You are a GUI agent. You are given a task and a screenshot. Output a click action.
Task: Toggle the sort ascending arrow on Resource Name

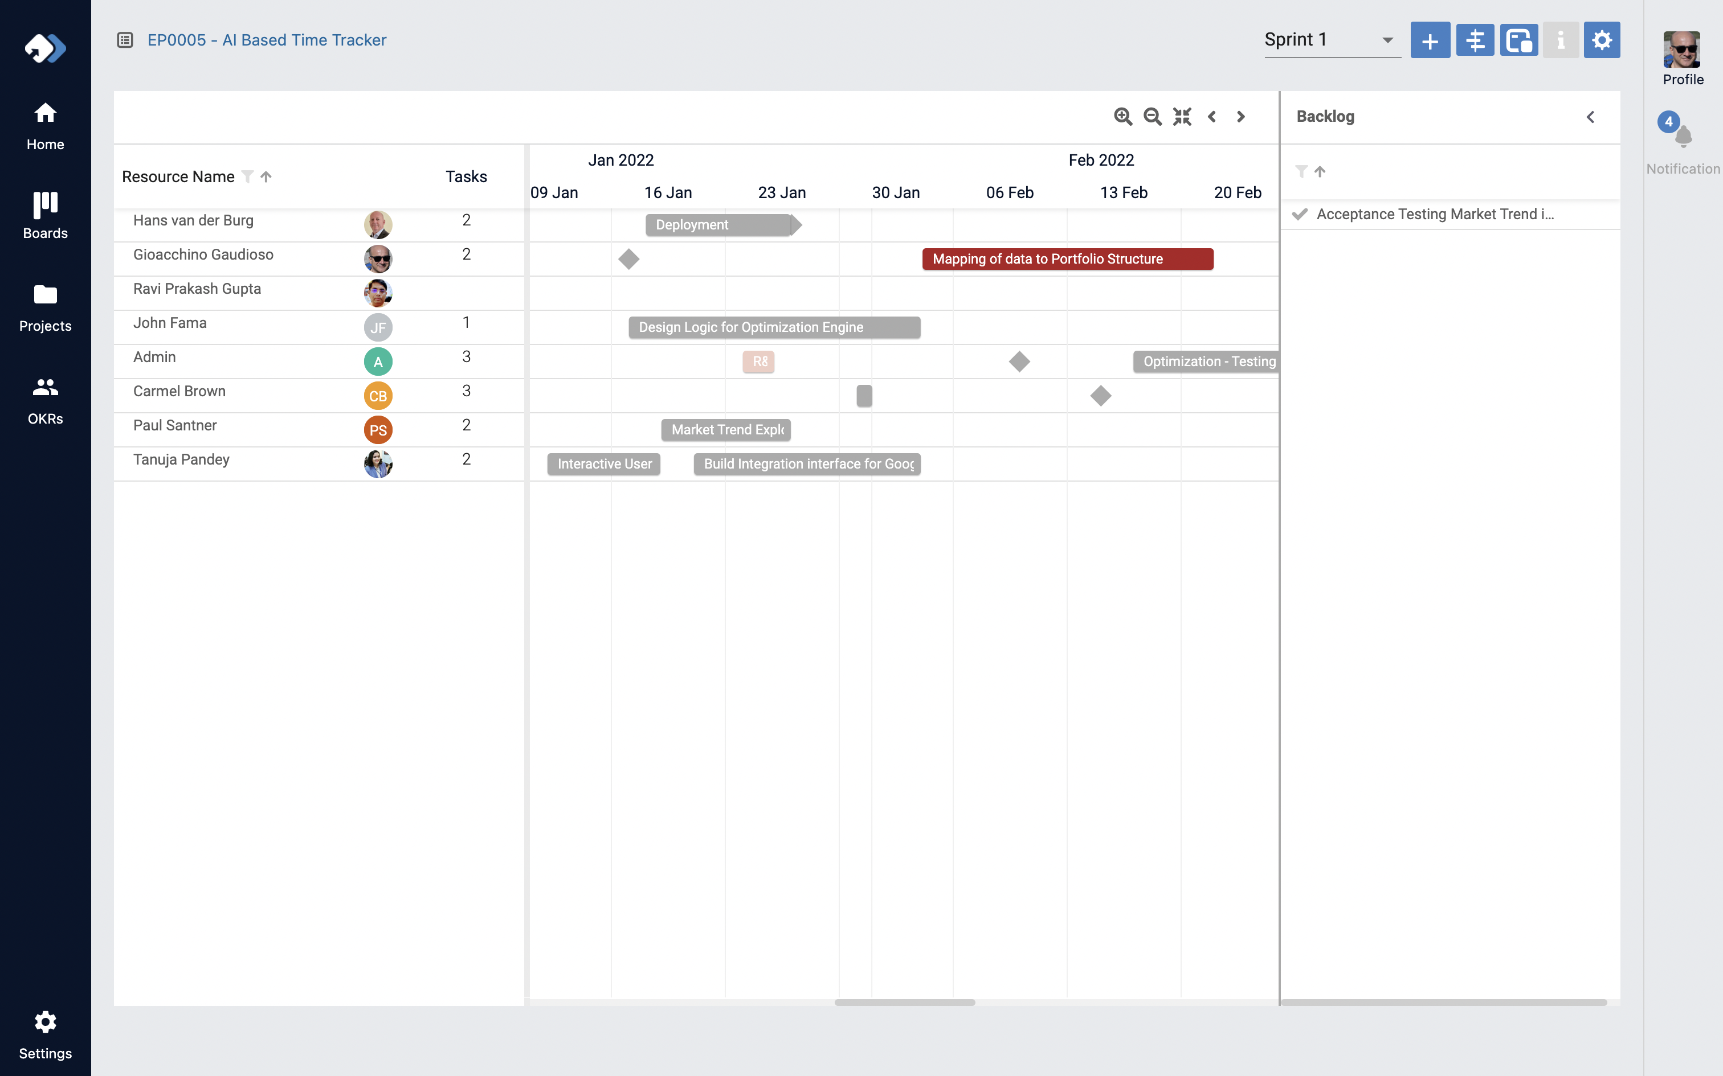(266, 176)
